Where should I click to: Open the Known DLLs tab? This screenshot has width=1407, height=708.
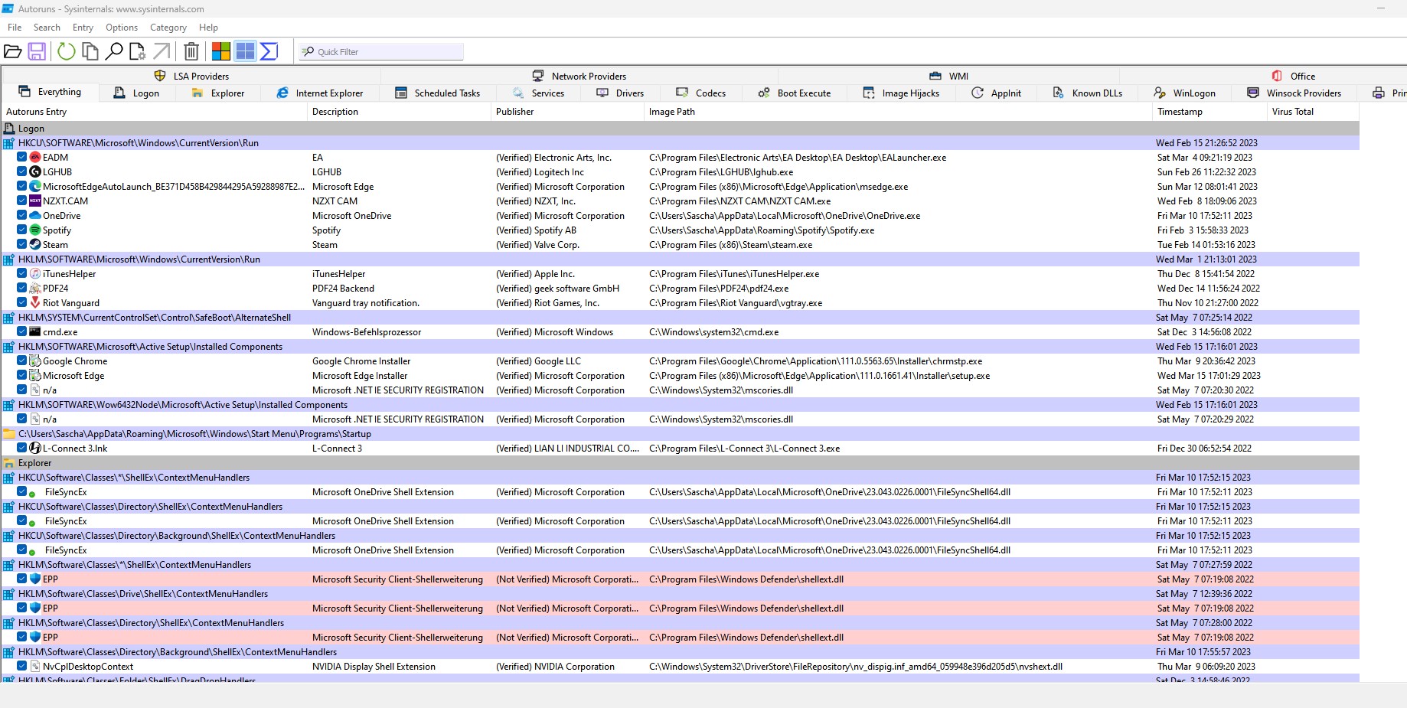1088,93
